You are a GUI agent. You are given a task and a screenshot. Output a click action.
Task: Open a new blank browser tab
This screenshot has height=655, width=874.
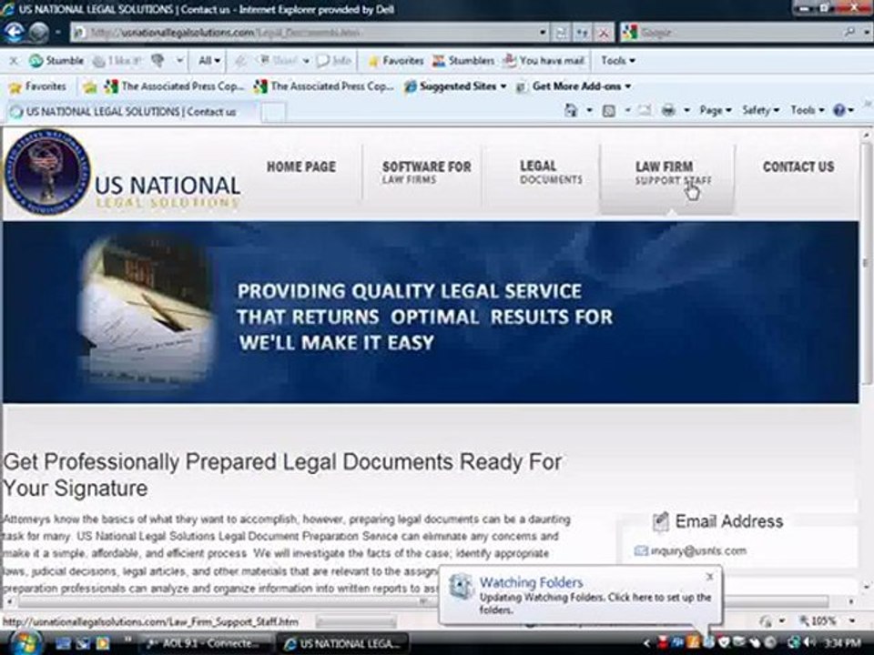[x=273, y=112]
